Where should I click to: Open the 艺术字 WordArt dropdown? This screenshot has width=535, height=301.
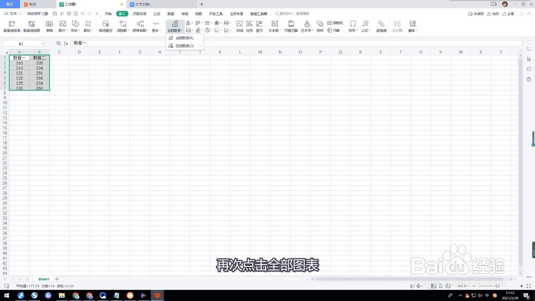[307, 26]
